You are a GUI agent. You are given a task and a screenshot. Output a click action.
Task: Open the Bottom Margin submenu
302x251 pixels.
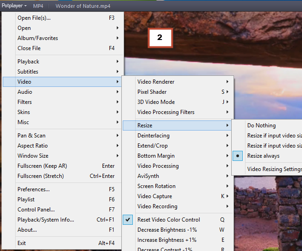177,156
